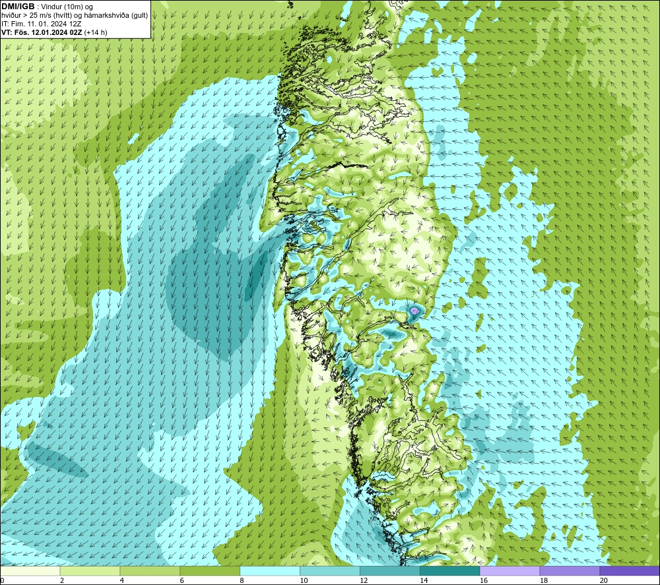Click the color swatch above 20 m/s
The image size is (660, 585).
pyautogui.click(x=630, y=570)
